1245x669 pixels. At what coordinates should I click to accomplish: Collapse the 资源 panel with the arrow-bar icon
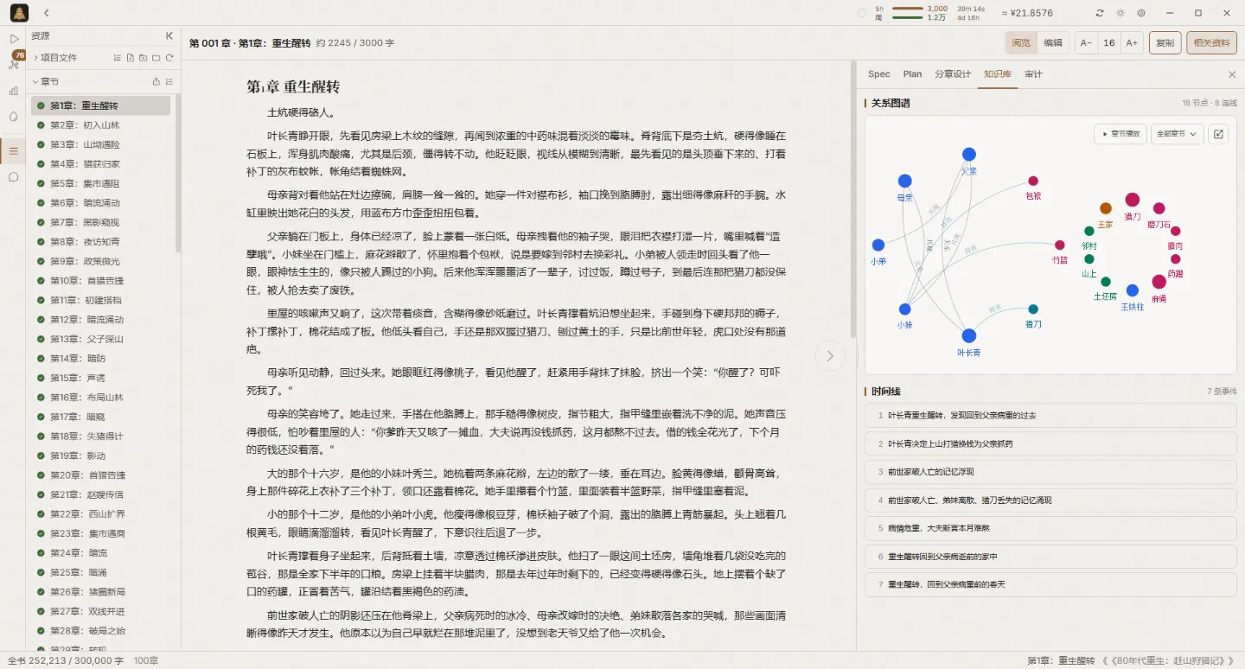pos(169,35)
